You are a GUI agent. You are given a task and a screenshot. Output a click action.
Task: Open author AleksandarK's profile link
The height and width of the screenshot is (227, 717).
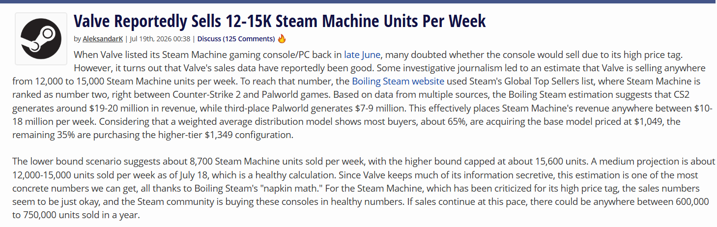(103, 39)
